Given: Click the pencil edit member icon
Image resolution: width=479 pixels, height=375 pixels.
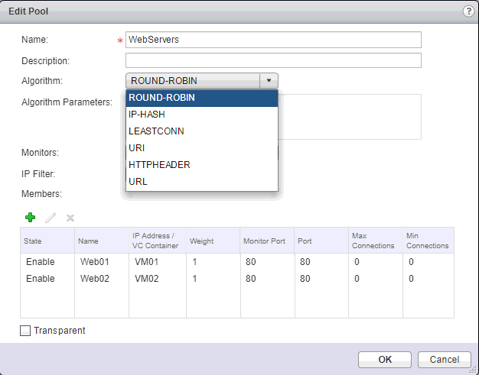Looking at the screenshot, I should [x=51, y=218].
